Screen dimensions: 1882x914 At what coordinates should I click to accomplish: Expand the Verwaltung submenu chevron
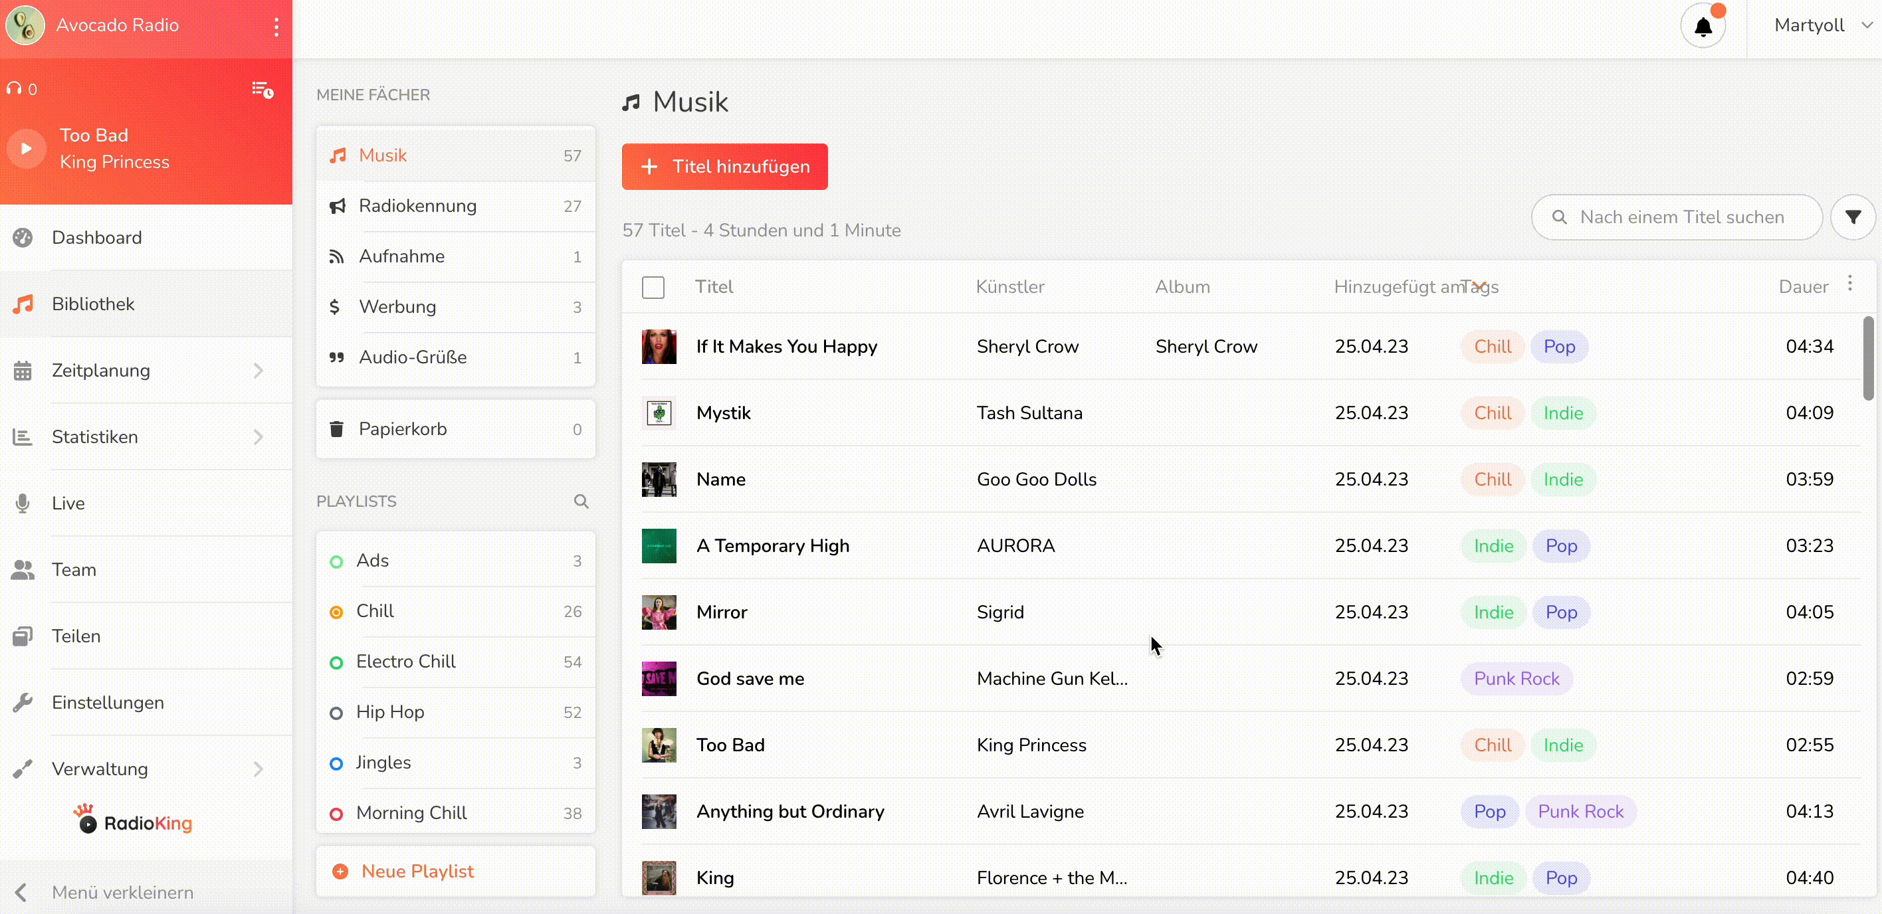[258, 769]
